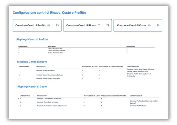This screenshot has height=125, width=177.
Task: Click associated centers of Costo Risorse Umane
Action: 144,102
